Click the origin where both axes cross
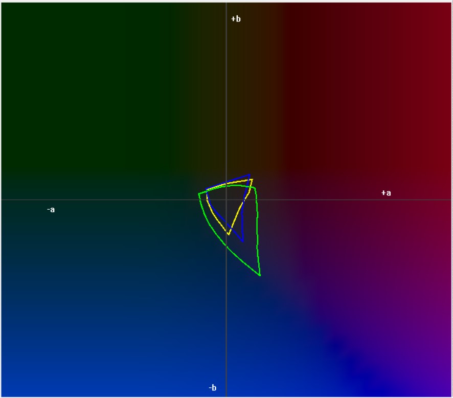Viewport: 453px width, 398px height. click(x=226, y=200)
